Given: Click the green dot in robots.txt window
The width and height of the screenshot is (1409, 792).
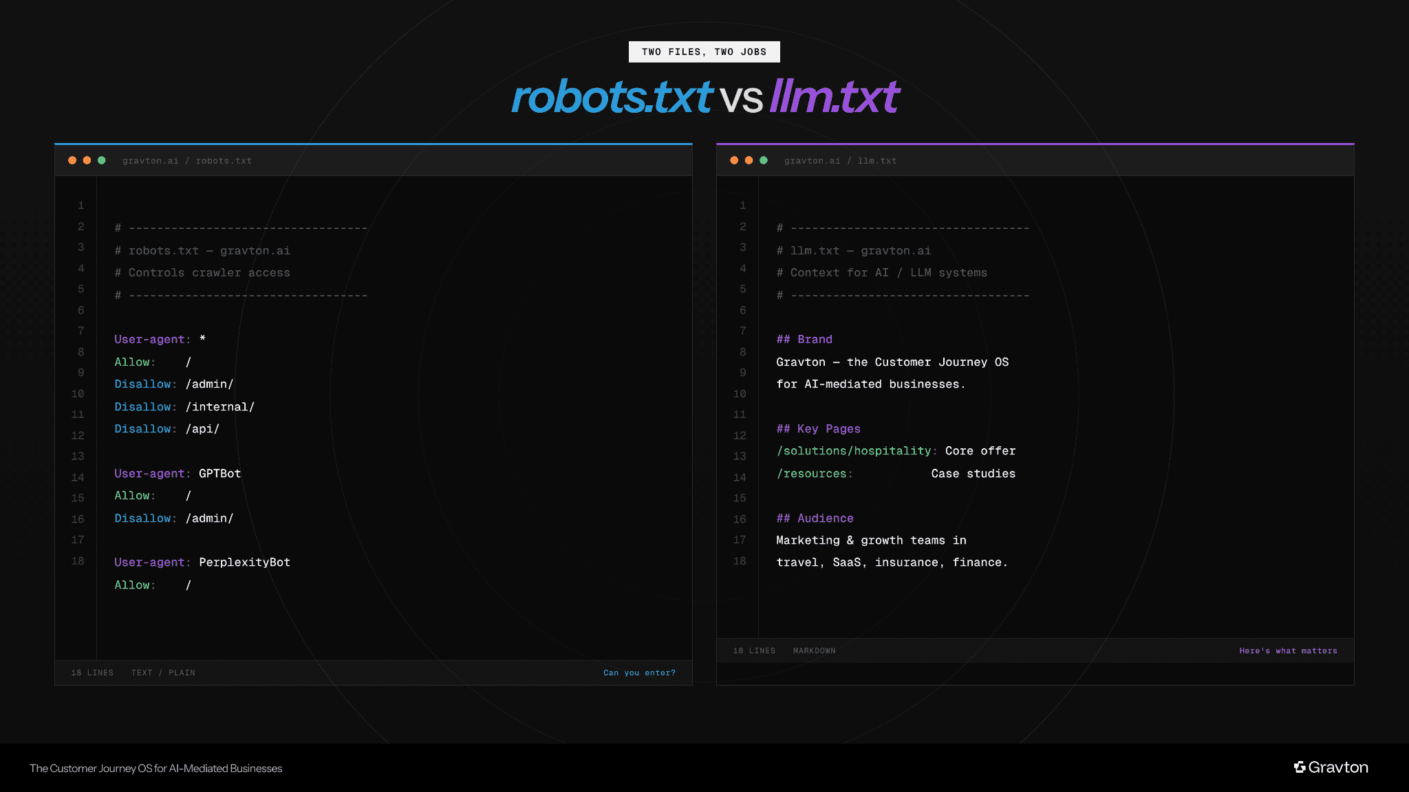Looking at the screenshot, I should (102, 160).
